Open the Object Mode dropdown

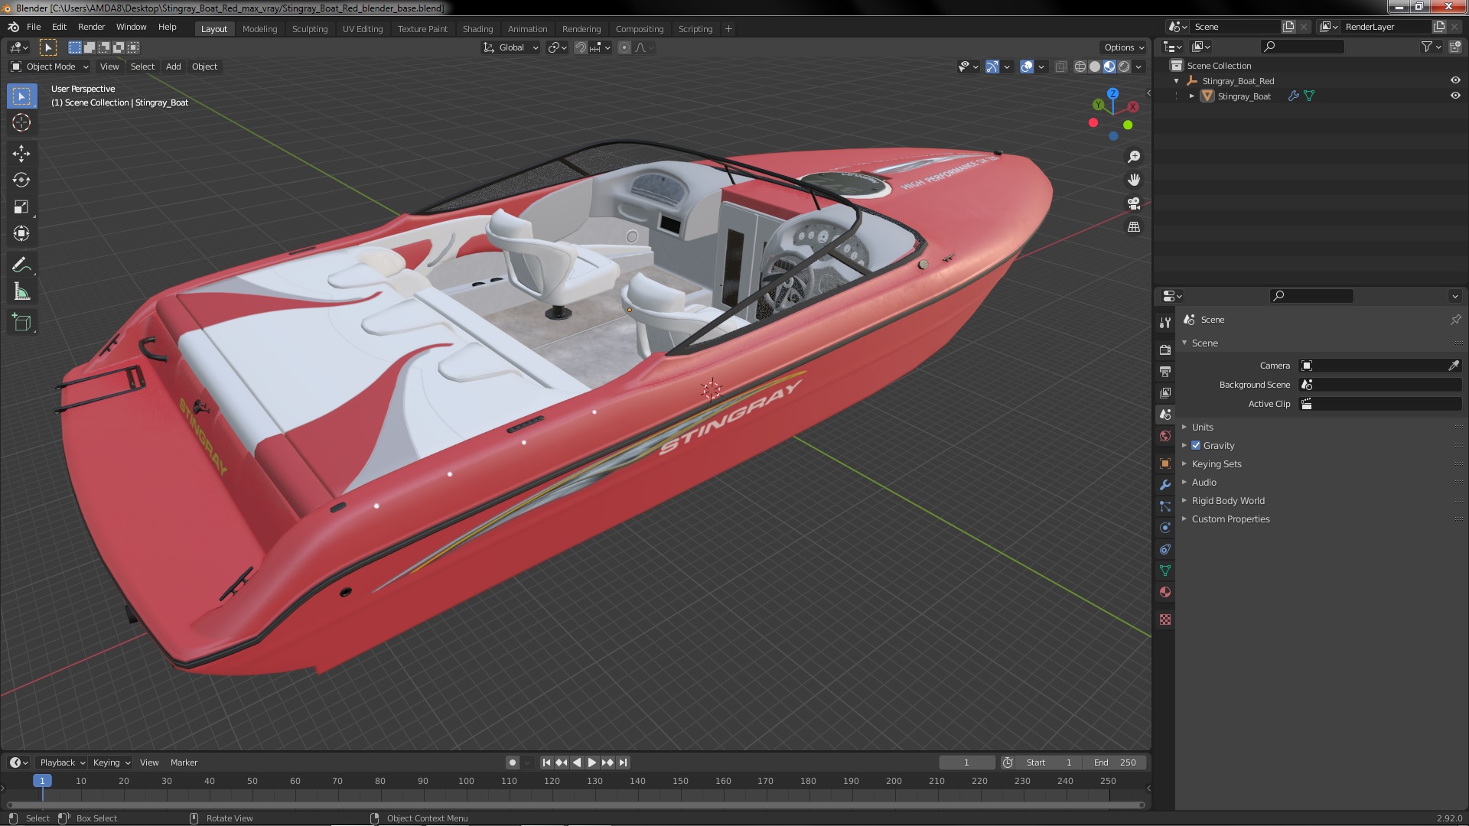click(50, 67)
